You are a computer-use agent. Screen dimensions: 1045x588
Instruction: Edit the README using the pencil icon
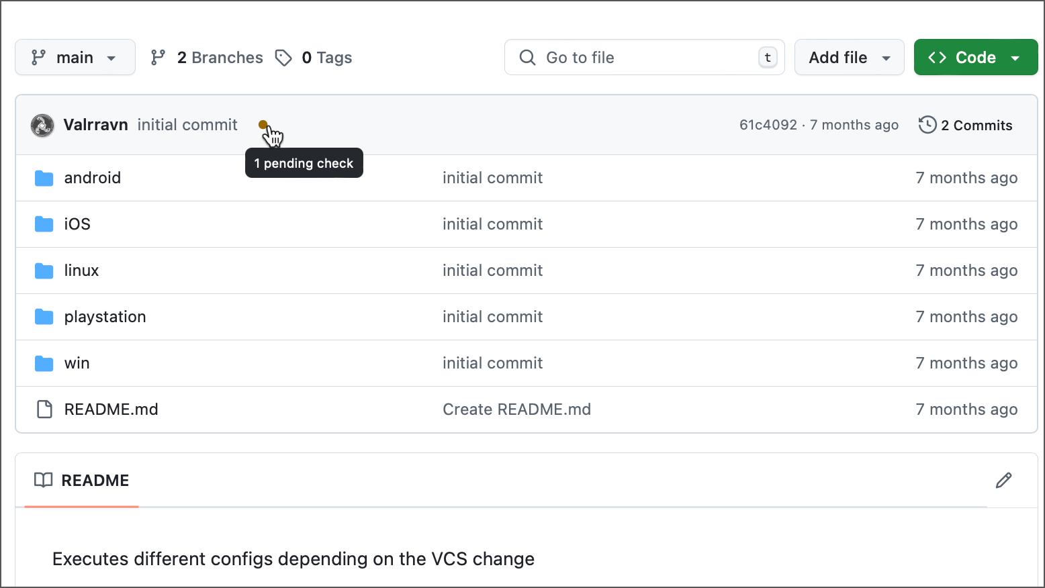pyautogui.click(x=1003, y=480)
